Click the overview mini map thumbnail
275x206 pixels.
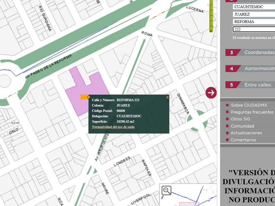[188, 195]
